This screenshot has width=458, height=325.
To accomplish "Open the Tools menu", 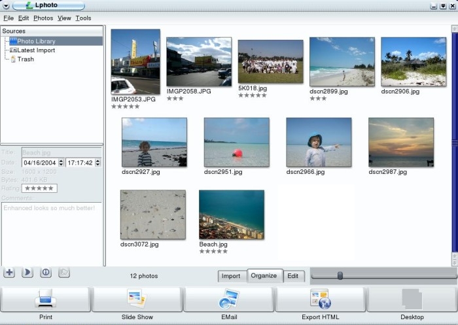I will (83, 18).
